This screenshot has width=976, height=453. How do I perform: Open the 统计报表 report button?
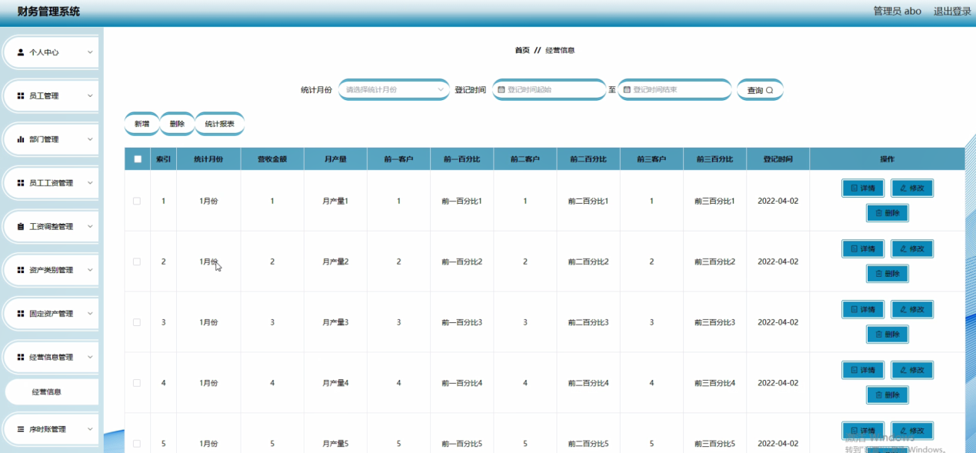pos(220,124)
